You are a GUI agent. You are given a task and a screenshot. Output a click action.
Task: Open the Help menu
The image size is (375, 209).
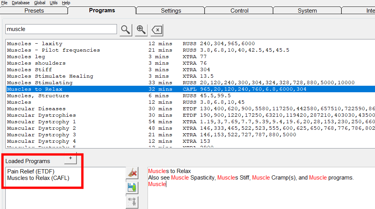pos(66,3)
